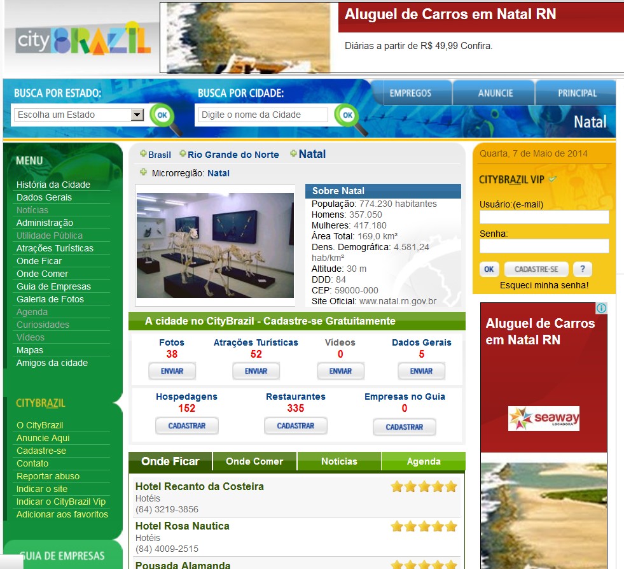Click the AdChoices info icon on ad
Image resolution: width=624 pixels, height=569 pixels.
pos(601,308)
